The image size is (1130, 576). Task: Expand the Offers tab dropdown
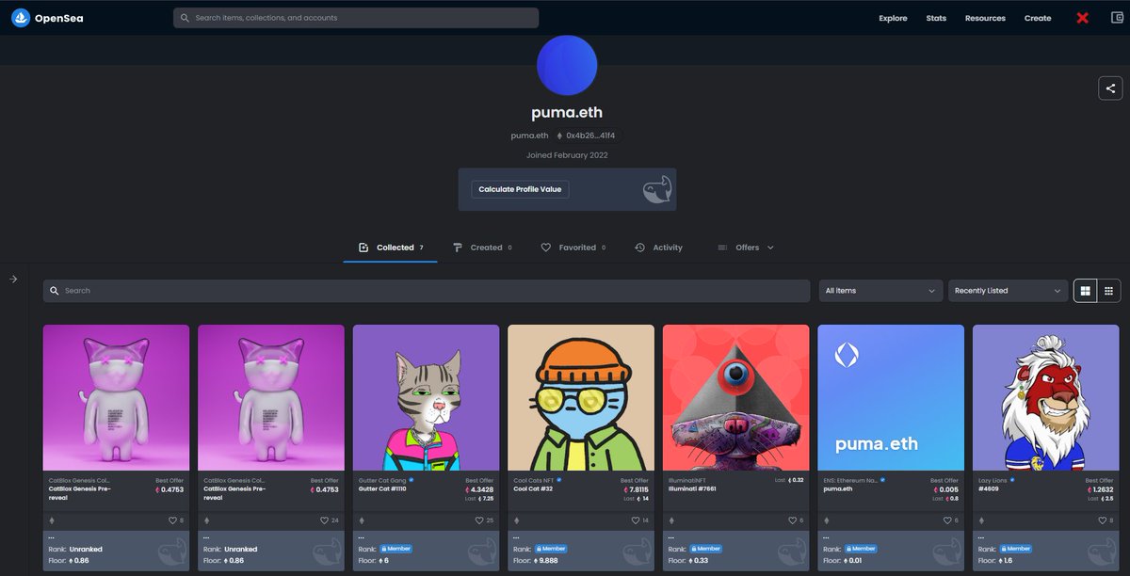(x=746, y=248)
